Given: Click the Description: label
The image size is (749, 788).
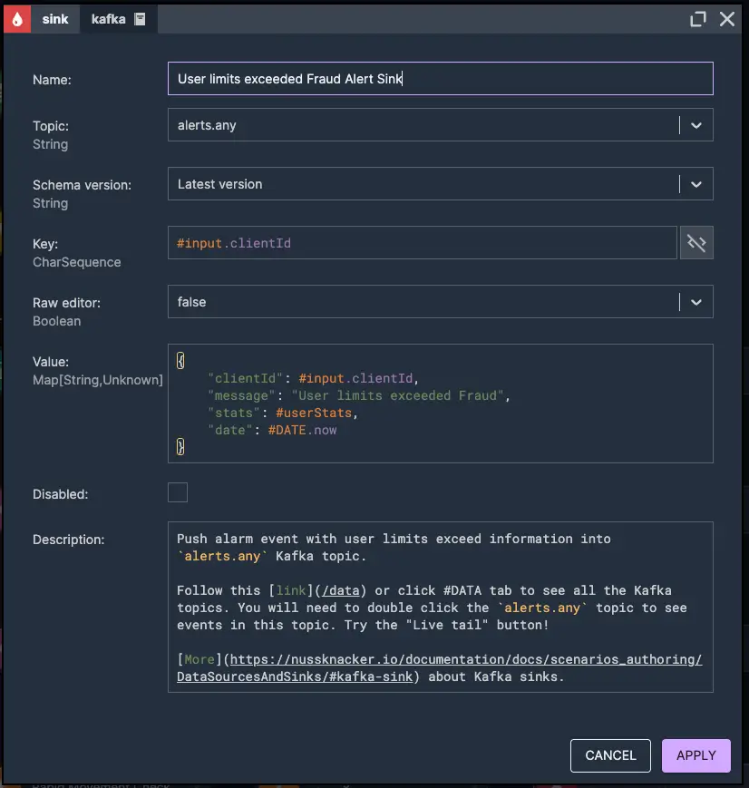Looking at the screenshot, I should click(68, 540).
